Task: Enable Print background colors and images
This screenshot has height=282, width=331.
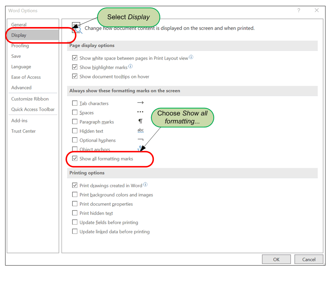Action: pyautogui.click(x=75, y=195)
